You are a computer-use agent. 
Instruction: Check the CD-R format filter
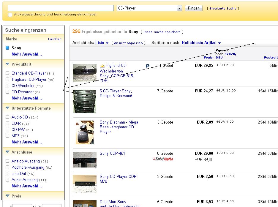click(7, 123)
